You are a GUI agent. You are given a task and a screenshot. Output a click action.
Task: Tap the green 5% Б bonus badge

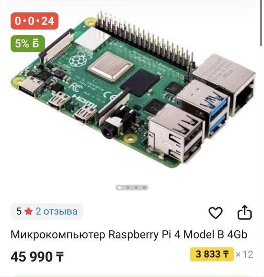[x=28, y=44]
